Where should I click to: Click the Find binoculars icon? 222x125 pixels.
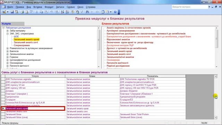tap(87, 12)
